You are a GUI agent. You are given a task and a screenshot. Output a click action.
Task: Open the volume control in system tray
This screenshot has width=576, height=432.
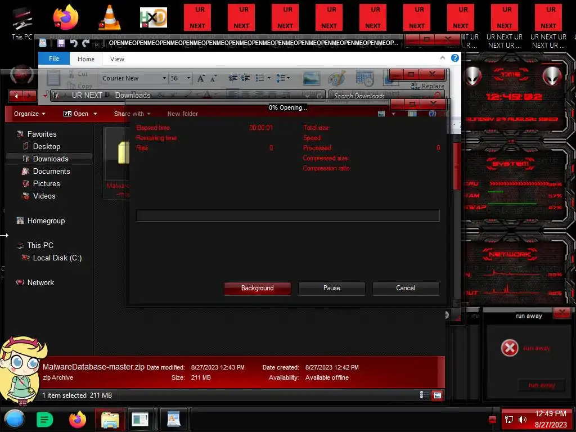522,420
